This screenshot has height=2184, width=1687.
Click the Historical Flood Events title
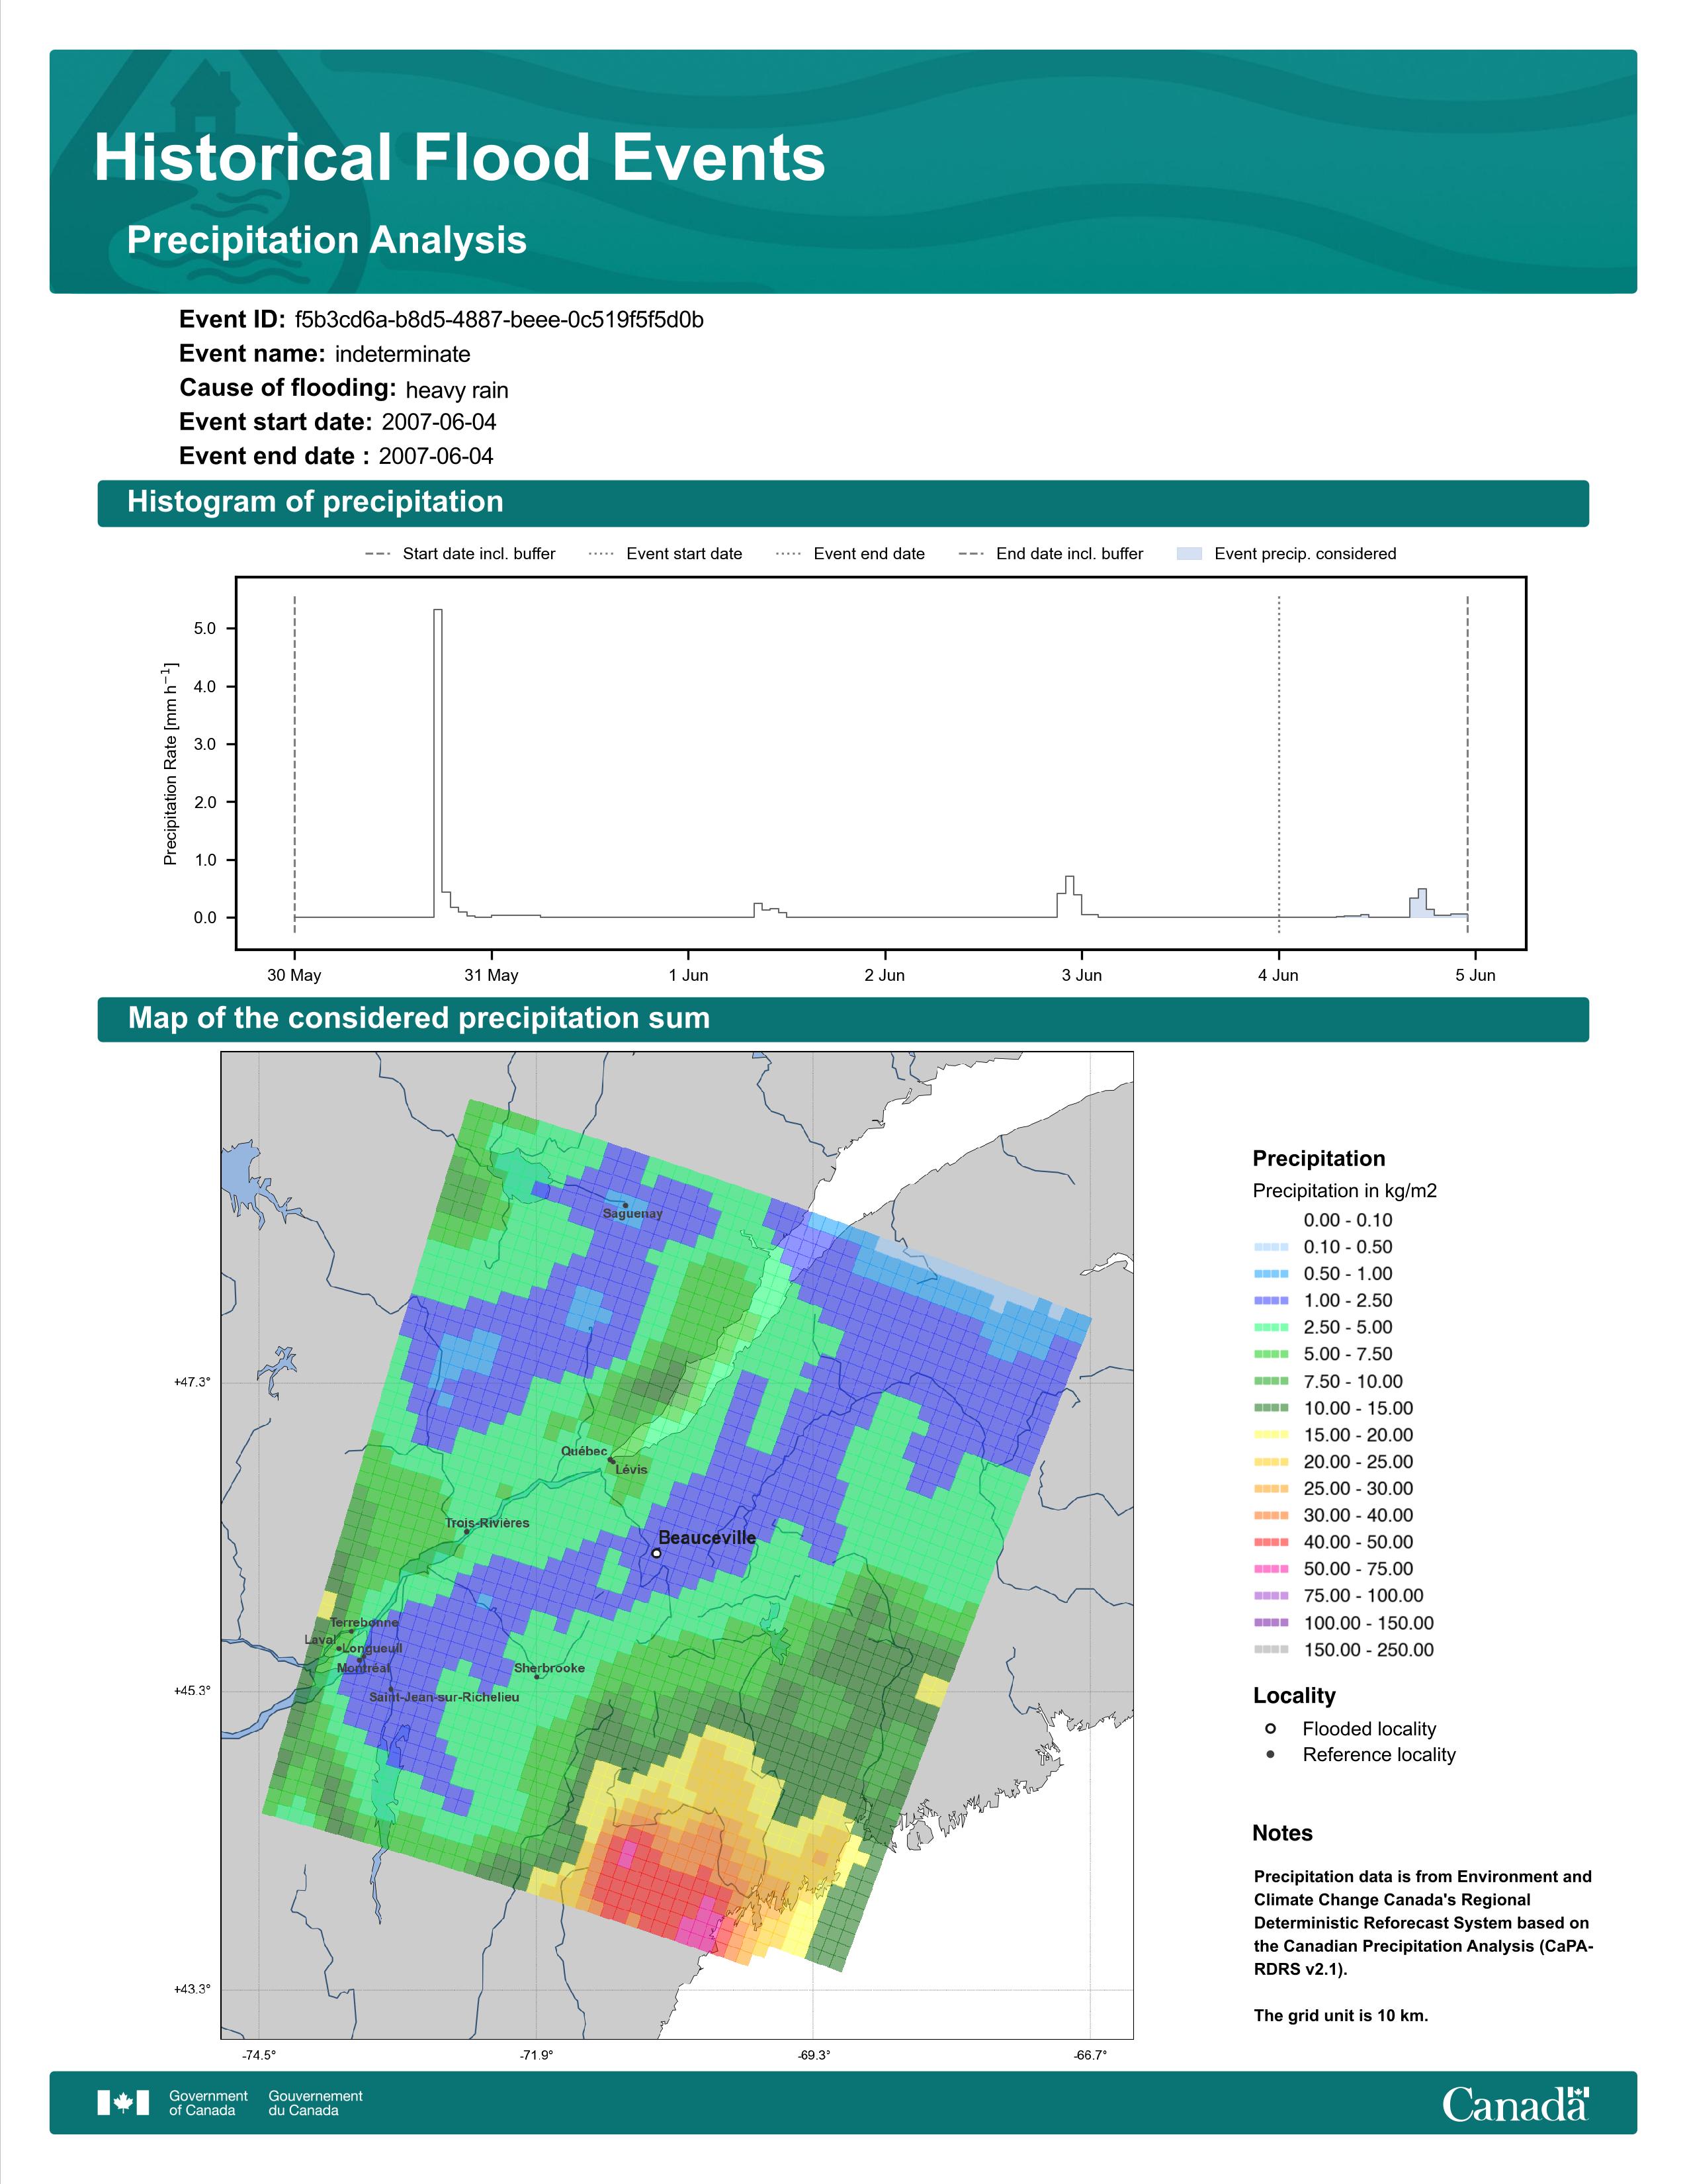click(x=460, y=158)
